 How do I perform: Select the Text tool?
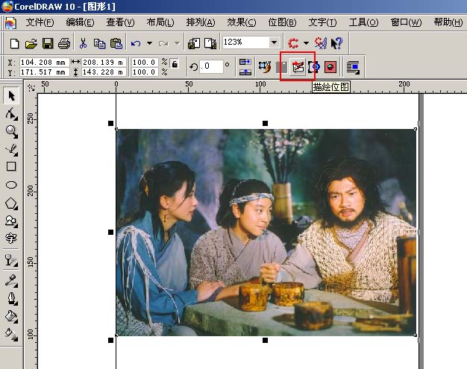[x=11, y=238]
